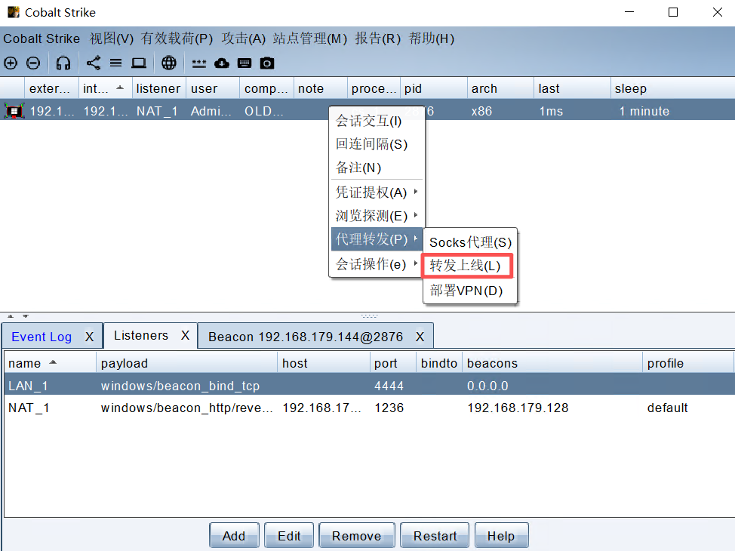Viewport: 735px width, 551px height.
Task: Expand 凭证提权(A) submenu
Action: pyautogui.click(x=377, y=192)
